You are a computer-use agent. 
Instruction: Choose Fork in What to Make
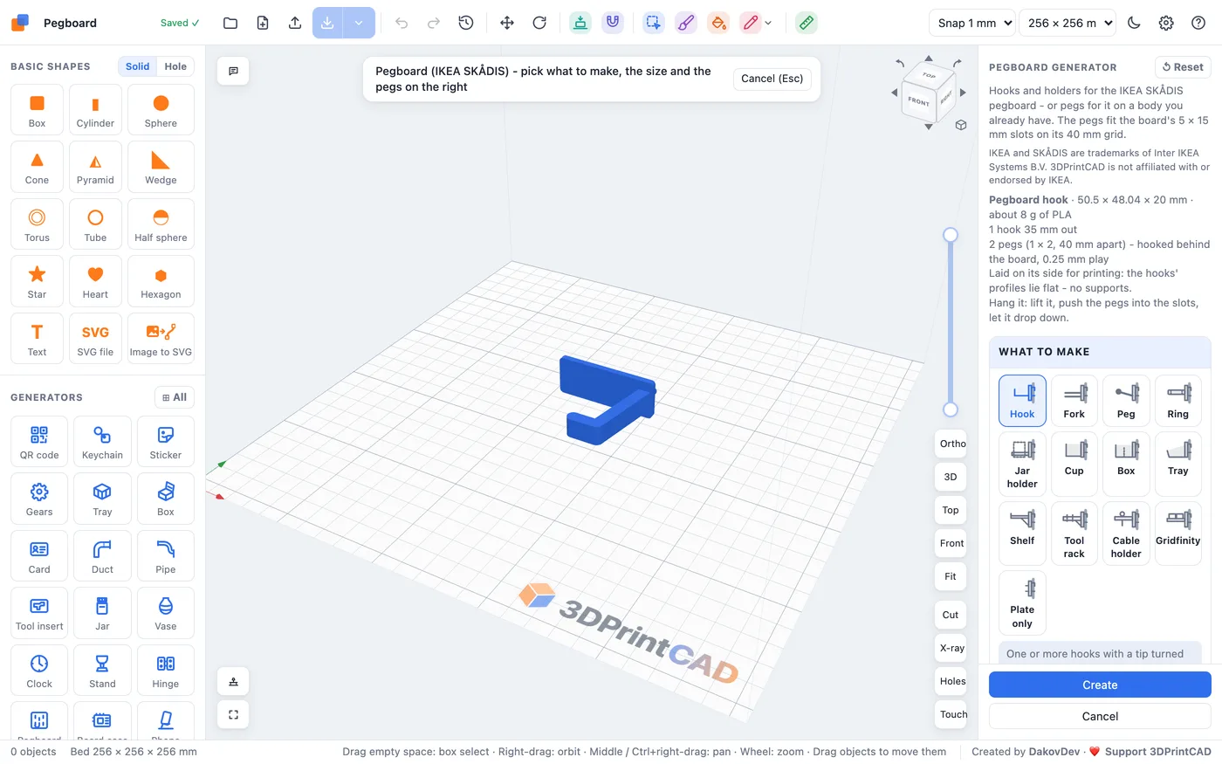click(x=1074, y=401)
